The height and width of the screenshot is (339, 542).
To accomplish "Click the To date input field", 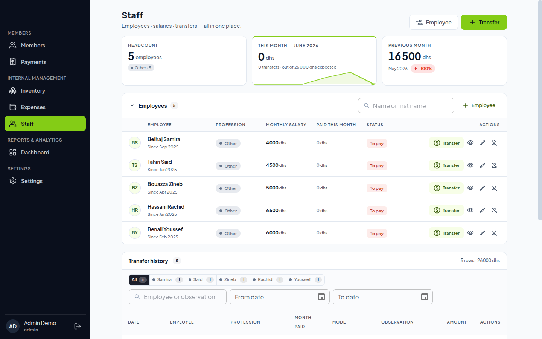I will point(383,297).
